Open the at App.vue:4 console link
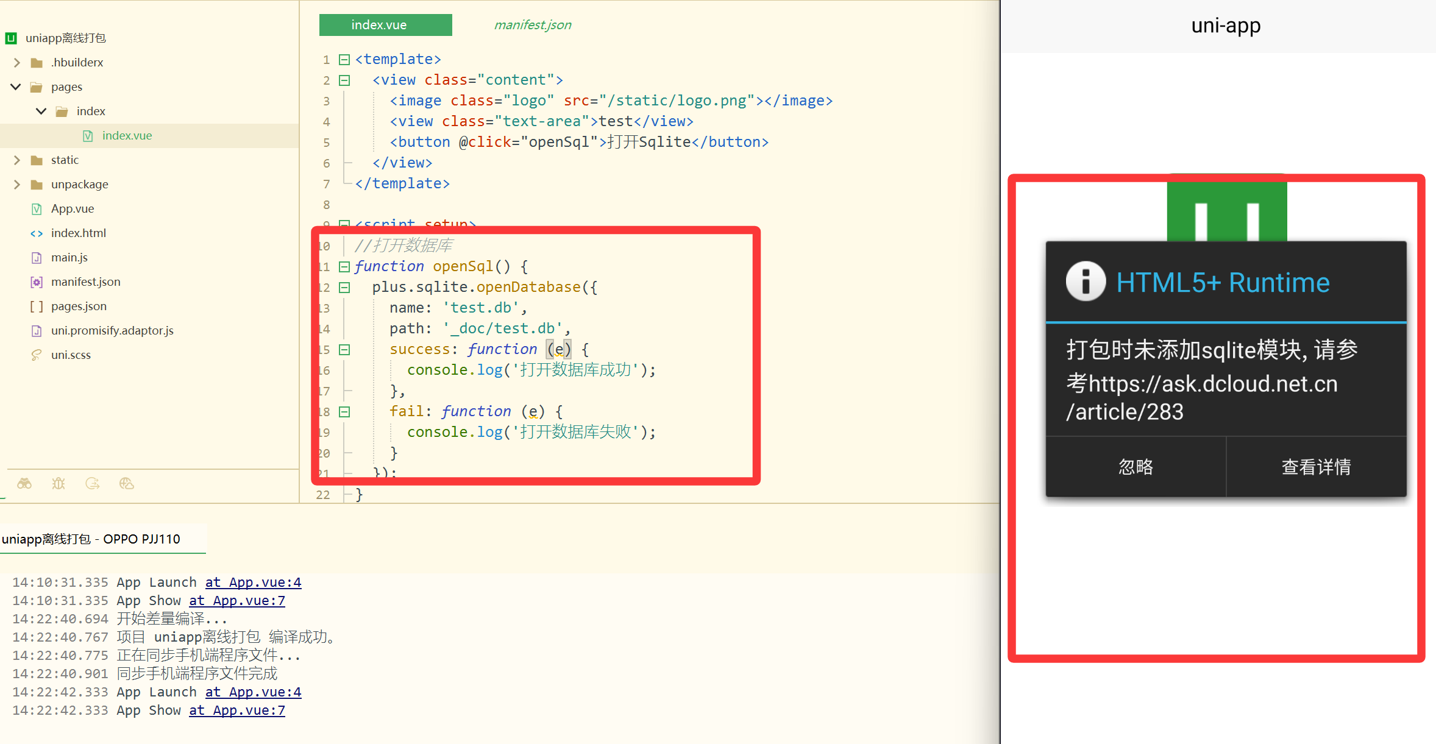1436x744 pixels. (x=253, y=582)
